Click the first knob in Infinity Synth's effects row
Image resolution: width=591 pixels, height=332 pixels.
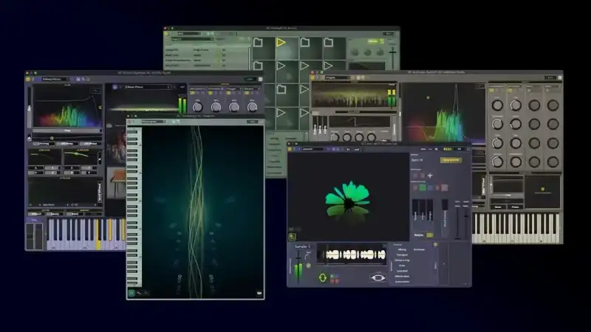[x=197, y=107]
